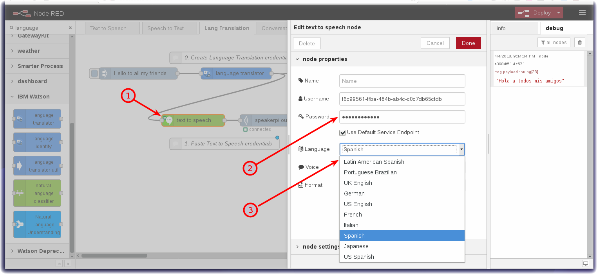Open the debug sidebar tab

coord(564,28)
